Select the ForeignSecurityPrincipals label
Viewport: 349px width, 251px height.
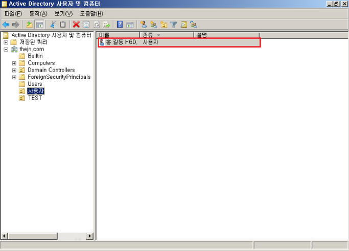(59, 77)
